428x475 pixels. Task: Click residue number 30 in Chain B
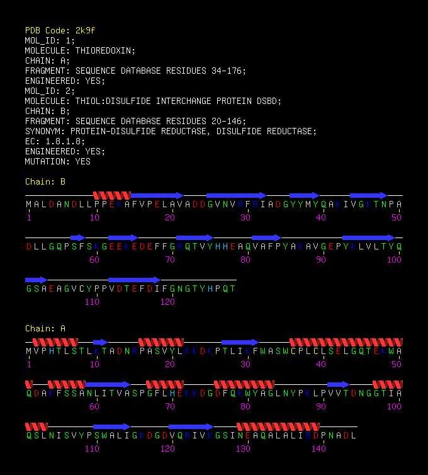(245, 217)
